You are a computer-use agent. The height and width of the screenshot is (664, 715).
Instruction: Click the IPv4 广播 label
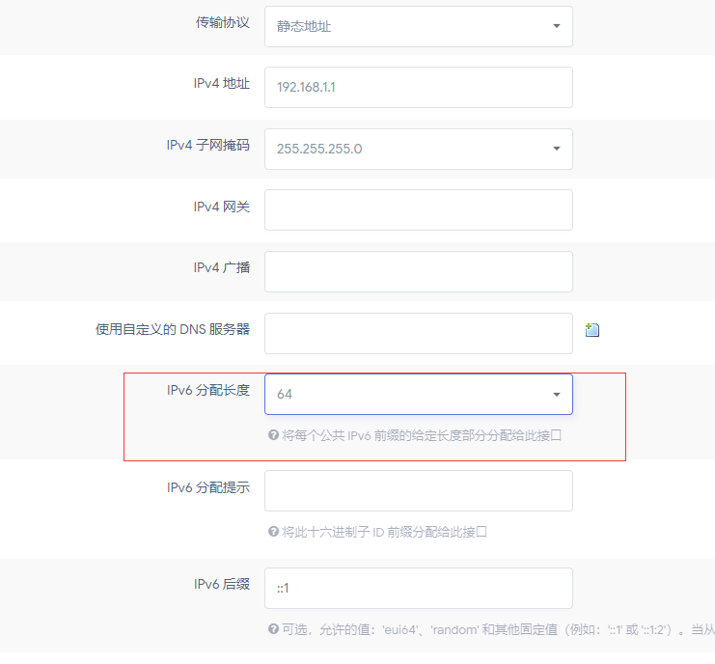221,267
